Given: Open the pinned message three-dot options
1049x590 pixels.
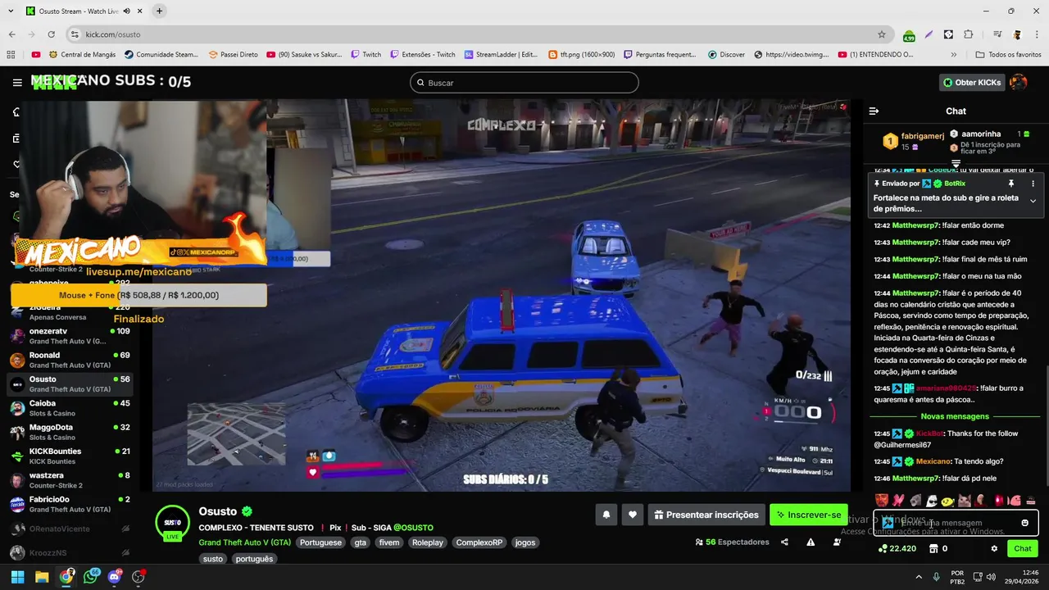Looking at the screenshot, I should point(1033,184).
